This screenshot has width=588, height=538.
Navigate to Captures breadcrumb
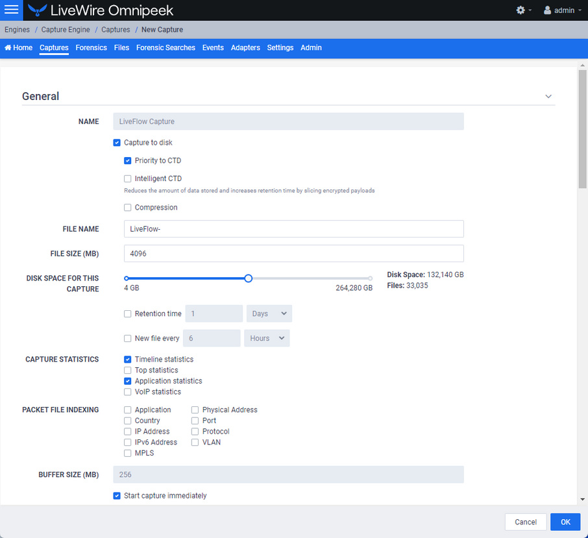pyautogui.click(x=116, y=30)
